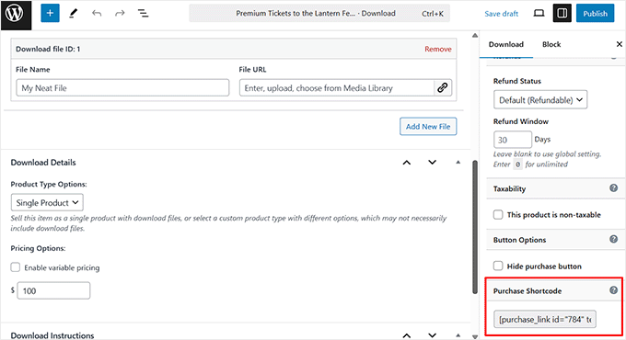Remove download file ID 1

click(438, 49)
